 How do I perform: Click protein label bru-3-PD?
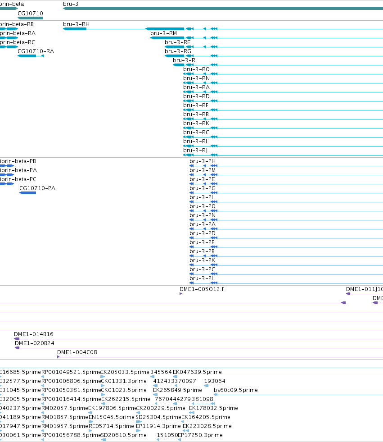tap(203, 233)
